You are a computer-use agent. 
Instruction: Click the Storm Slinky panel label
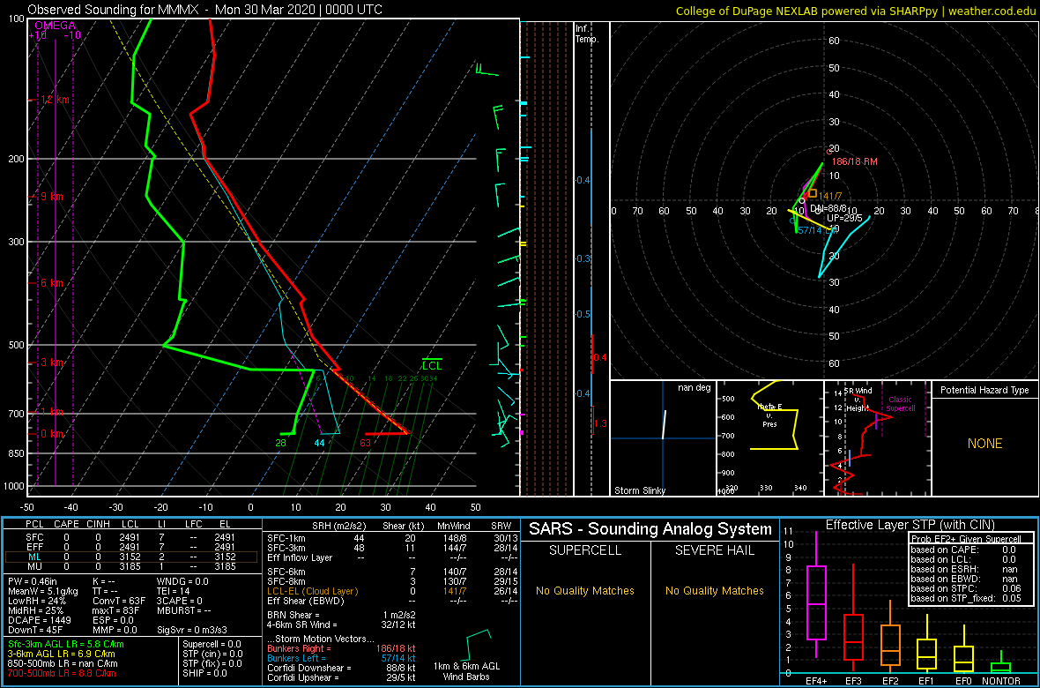click(x=641, y=490)
